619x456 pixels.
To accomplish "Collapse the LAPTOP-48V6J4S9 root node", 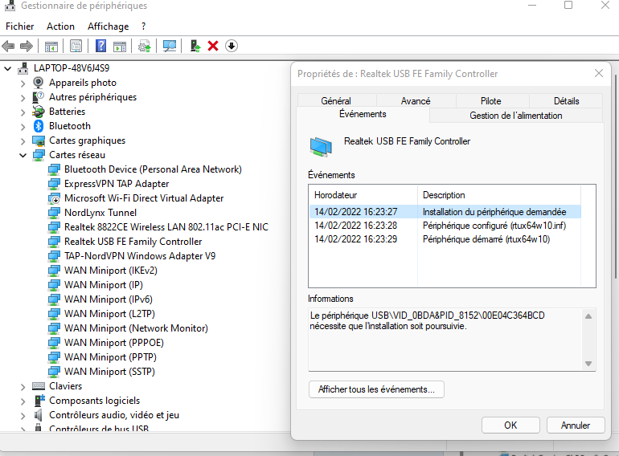I will pos(7,68).
